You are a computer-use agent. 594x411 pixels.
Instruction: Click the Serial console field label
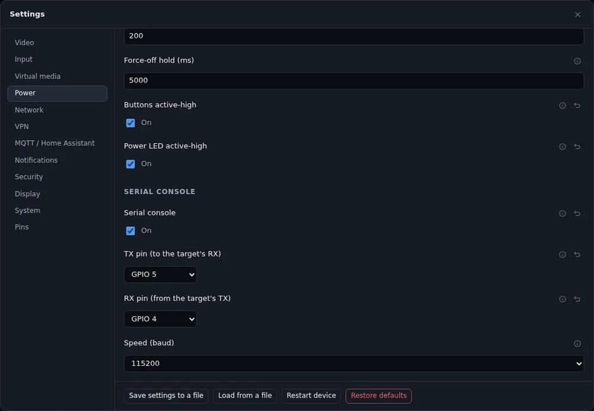pyautogui.click(x=150, y=213)
